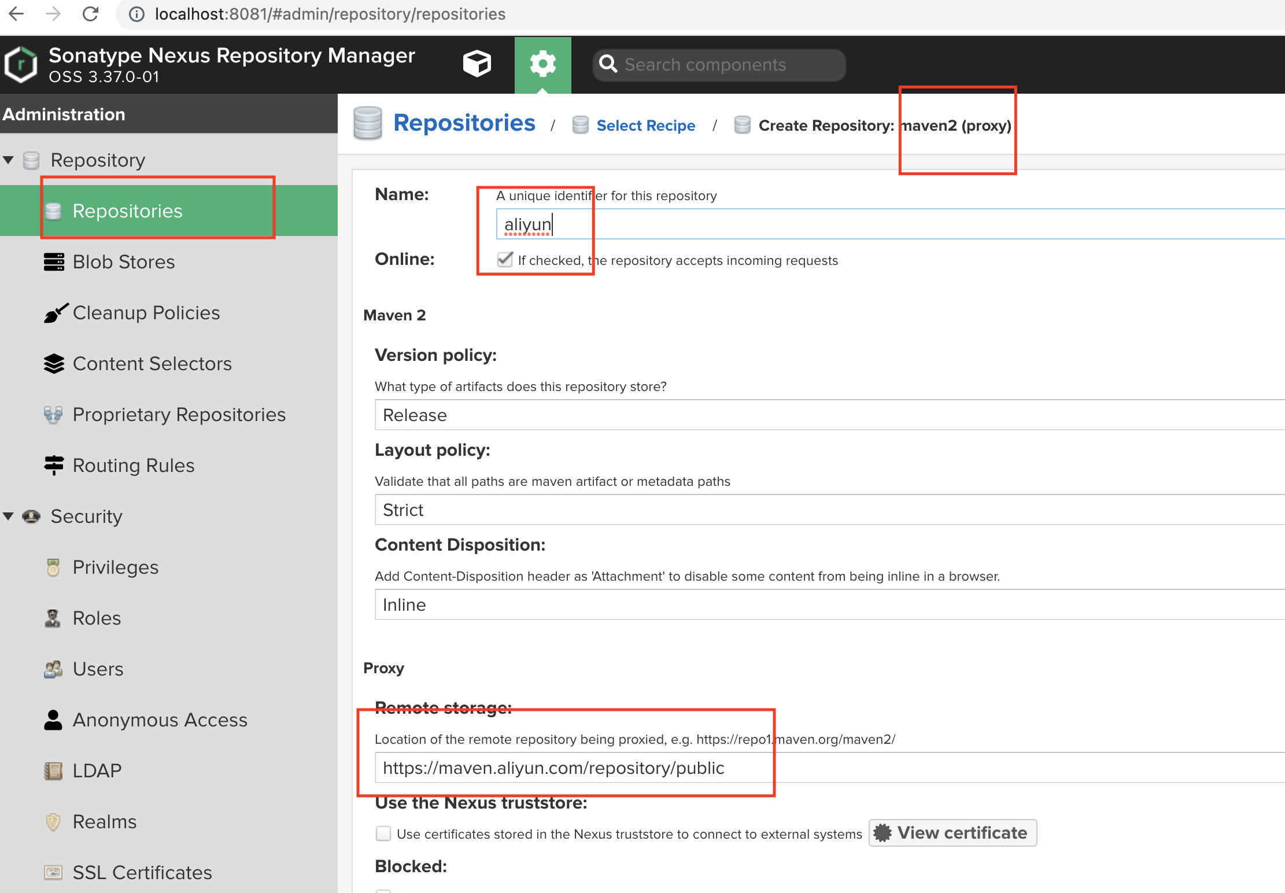Click the Realms shield icon

[53, 821]
